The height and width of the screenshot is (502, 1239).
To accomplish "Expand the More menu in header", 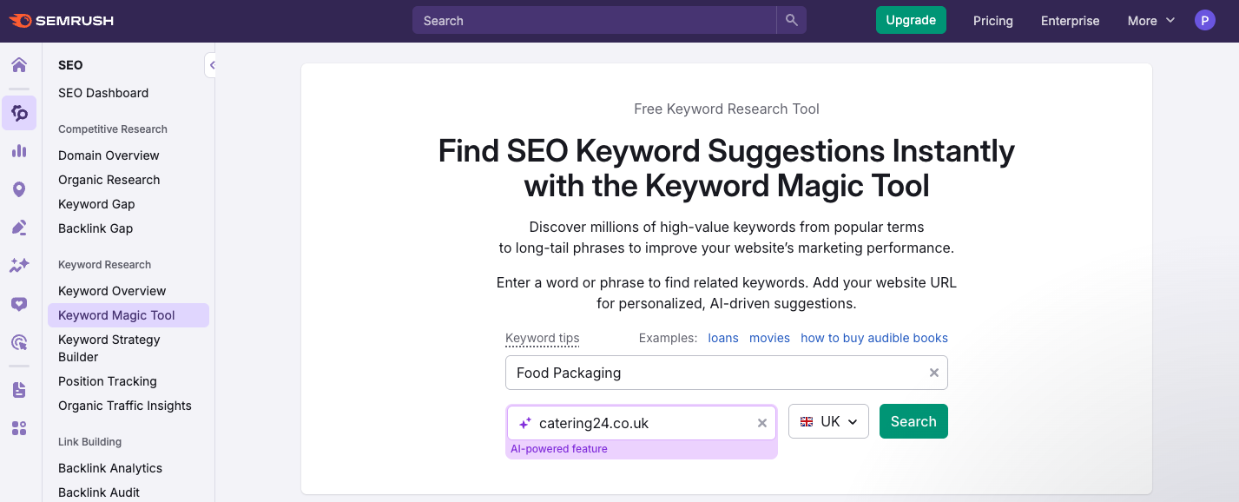I will click(1151, 21).
